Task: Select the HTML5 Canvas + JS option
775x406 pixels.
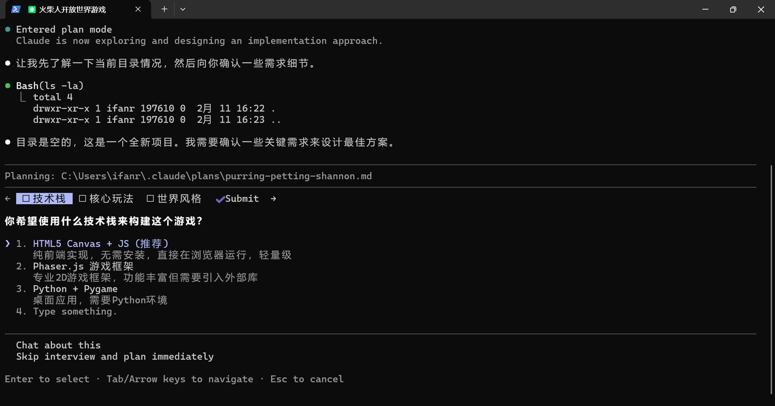Action: coord(101,243)
